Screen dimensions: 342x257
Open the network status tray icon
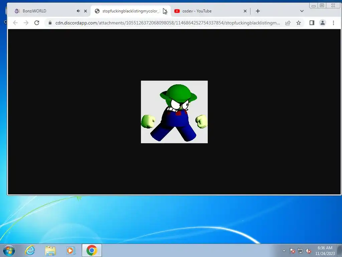click(300, 251)
